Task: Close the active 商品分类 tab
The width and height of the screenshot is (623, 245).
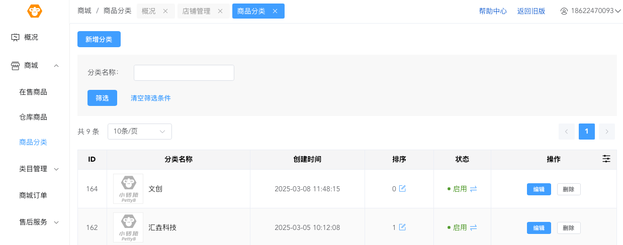Action: tap(275, 11)
